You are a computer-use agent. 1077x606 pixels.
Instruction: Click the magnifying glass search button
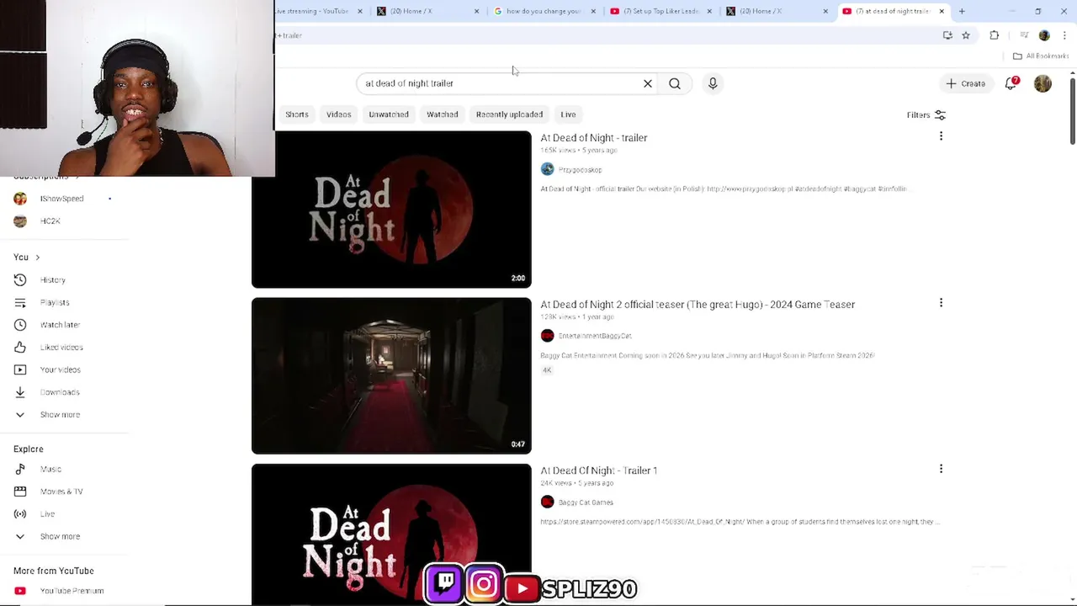tap(675, 83)
